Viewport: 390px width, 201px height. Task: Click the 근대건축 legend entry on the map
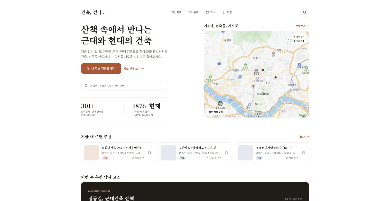pyautogui.click(x=299, y=37)
